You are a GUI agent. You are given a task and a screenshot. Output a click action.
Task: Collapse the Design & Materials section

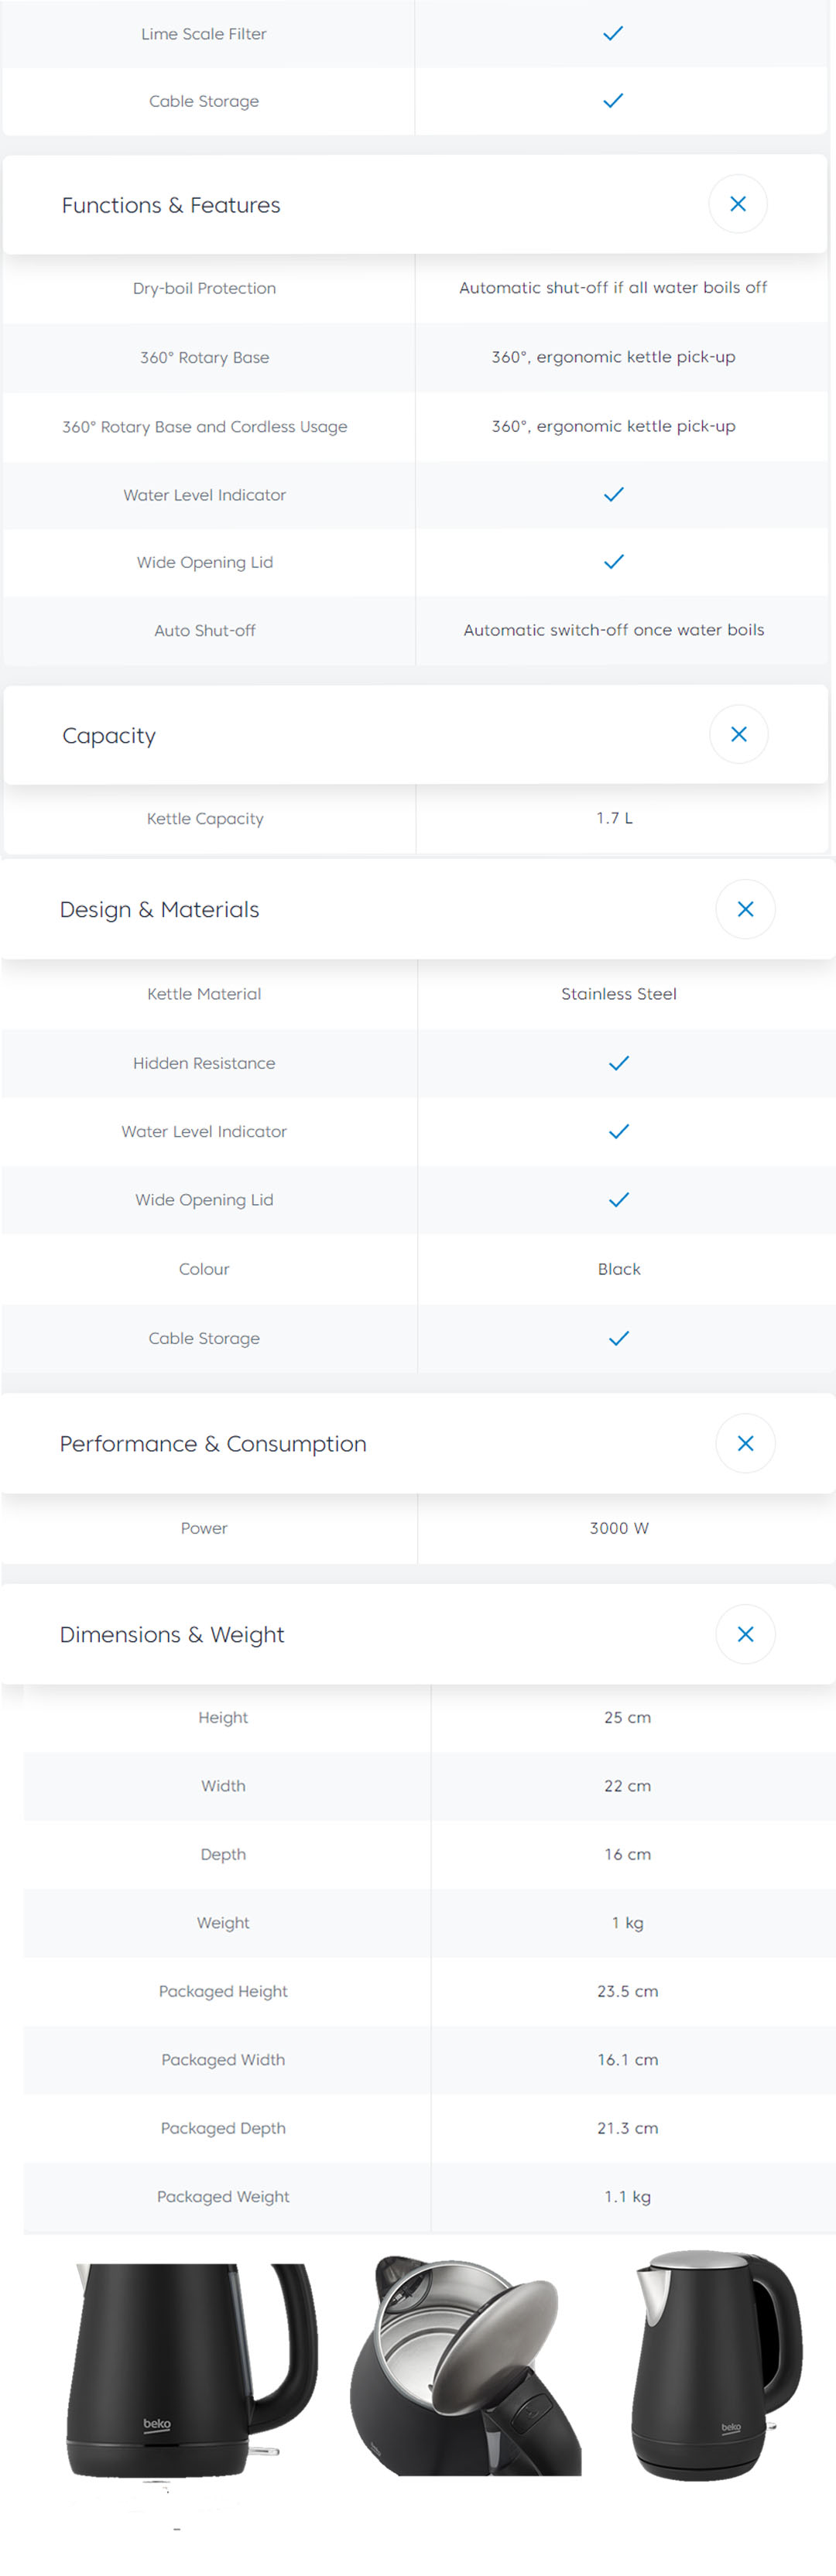(745, 909)
